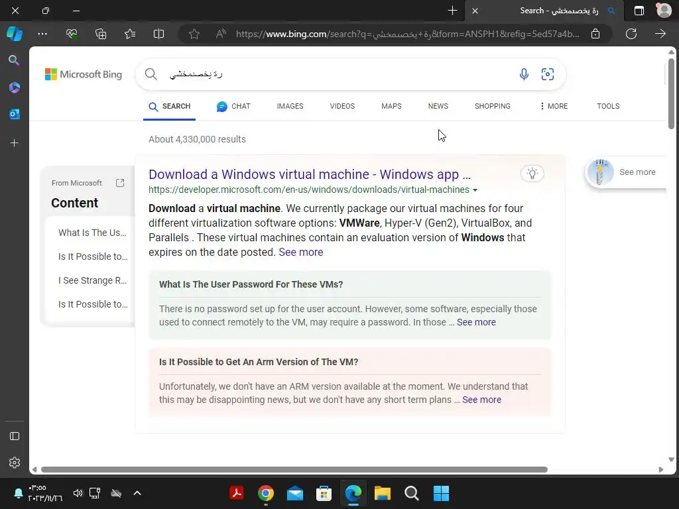Open the Windows Start menu
This screenshot has height=509, width=679.
click(441, 493)
